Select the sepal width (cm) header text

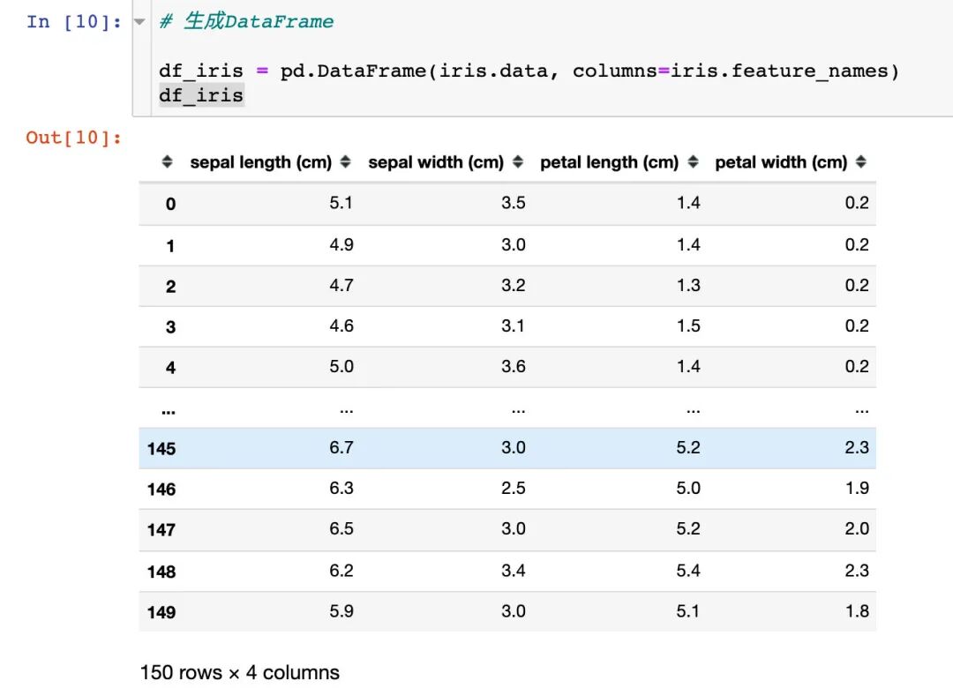(436, 162)
